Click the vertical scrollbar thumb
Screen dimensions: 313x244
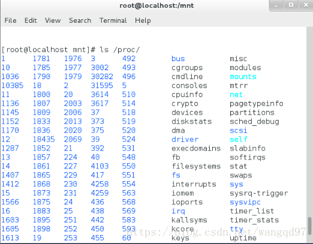310,226
